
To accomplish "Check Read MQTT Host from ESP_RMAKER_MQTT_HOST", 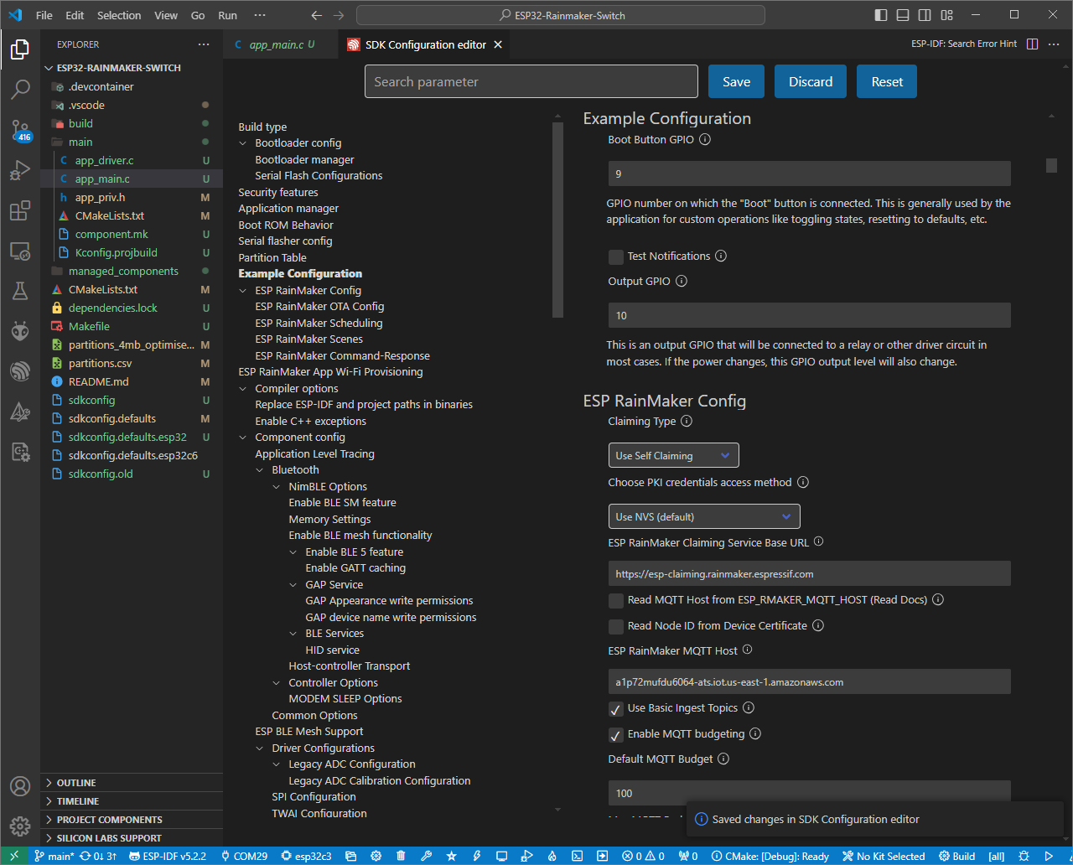I will (x=616, y=601).
